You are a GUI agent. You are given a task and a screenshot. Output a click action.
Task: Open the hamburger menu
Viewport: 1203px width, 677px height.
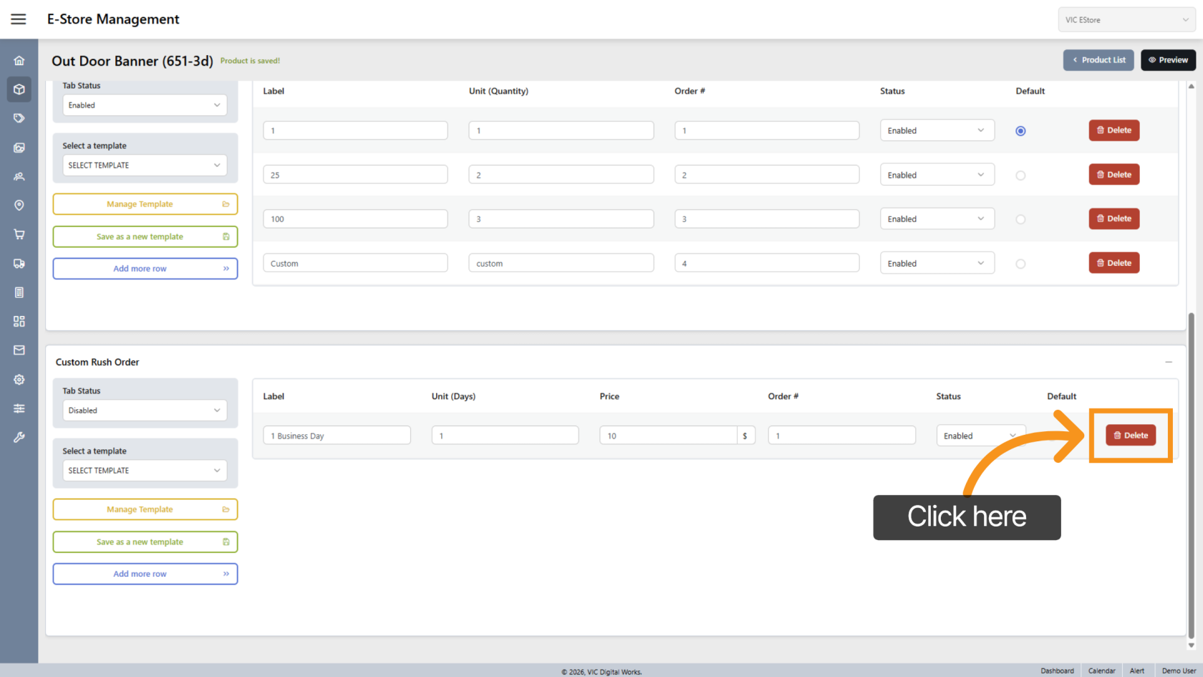(19, 19)
